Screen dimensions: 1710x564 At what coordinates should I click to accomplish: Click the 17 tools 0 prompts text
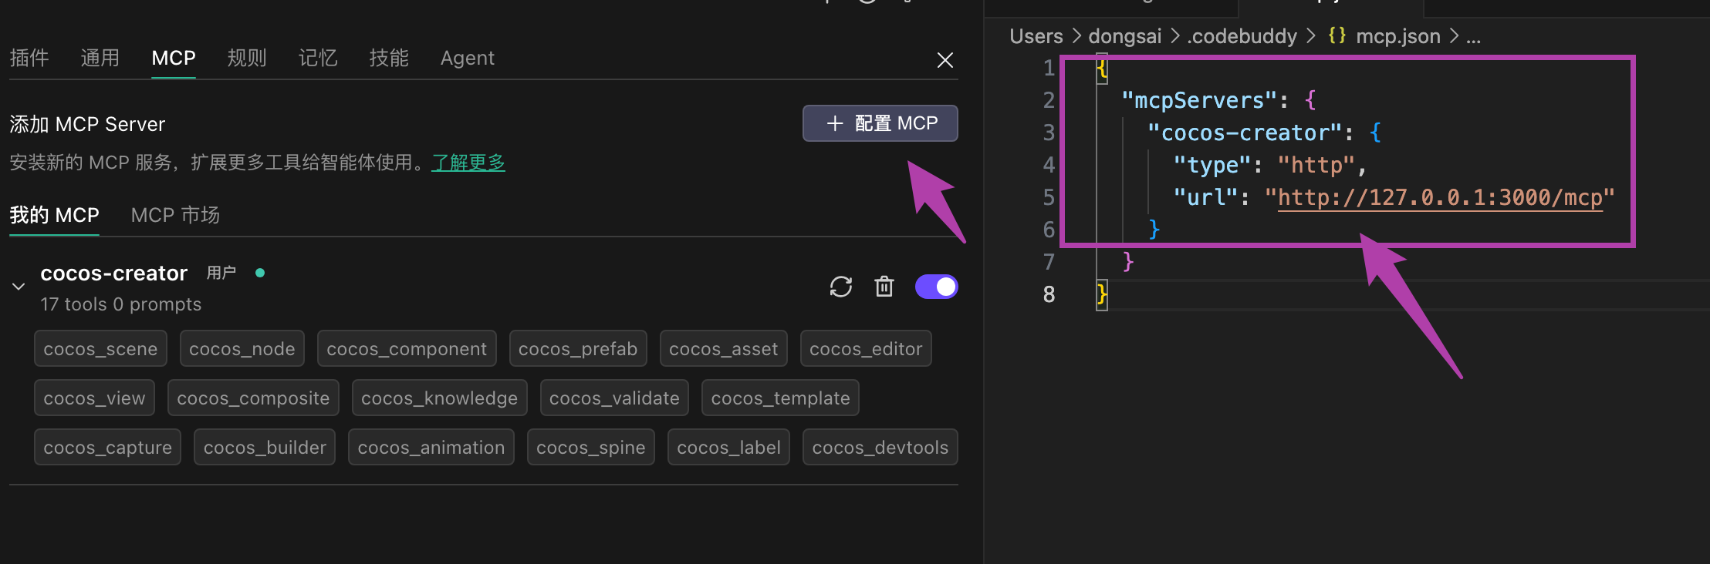click(121, 304)
